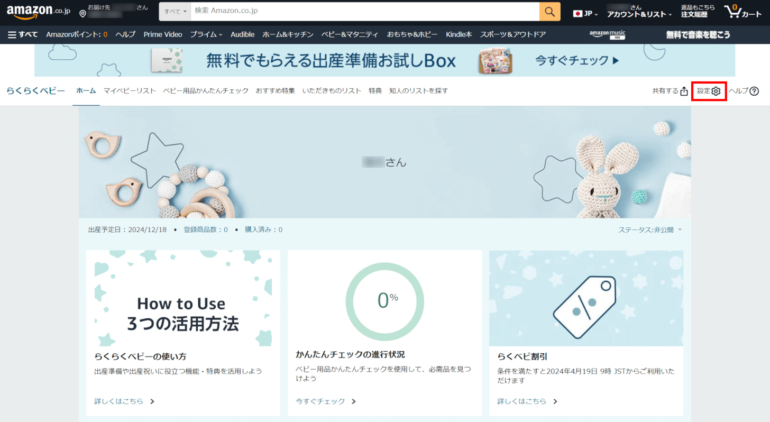Open ホーム&キッチン category
Screen dimensions: 770x422
[288, 34]
